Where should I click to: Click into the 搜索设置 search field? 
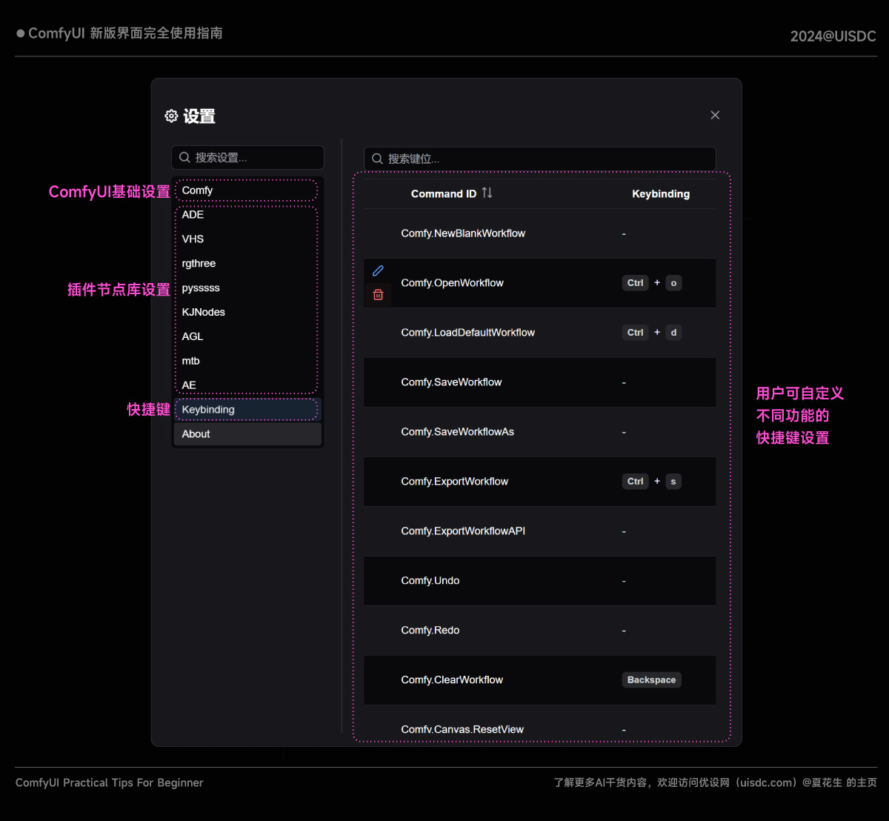point(247,157)
